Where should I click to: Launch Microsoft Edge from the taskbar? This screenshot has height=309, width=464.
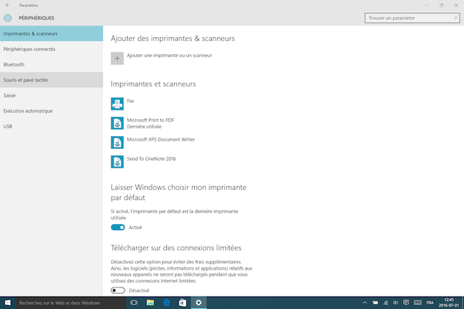pos(166,303)
